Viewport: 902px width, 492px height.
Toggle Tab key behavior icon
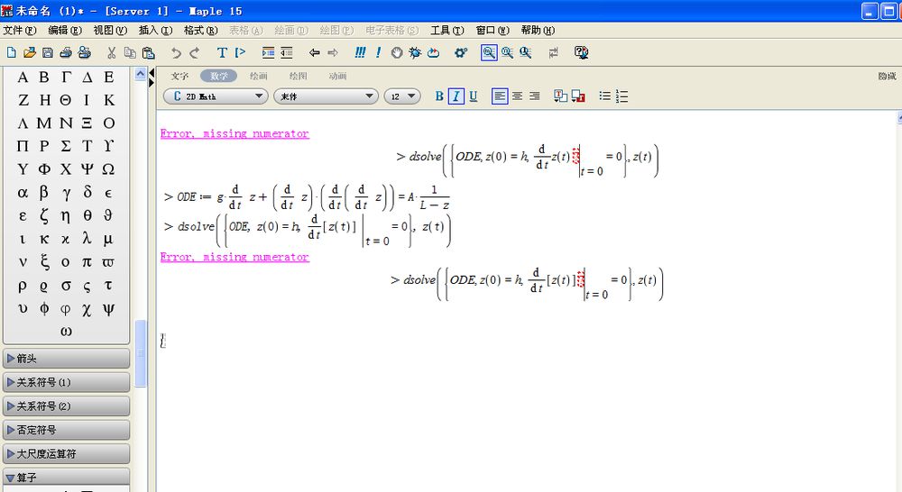pos(554,53)
